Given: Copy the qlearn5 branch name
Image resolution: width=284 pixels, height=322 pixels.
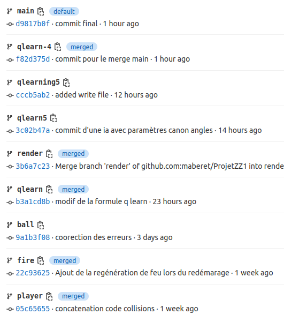Looking at the screenshot, I should click(53, 118).
